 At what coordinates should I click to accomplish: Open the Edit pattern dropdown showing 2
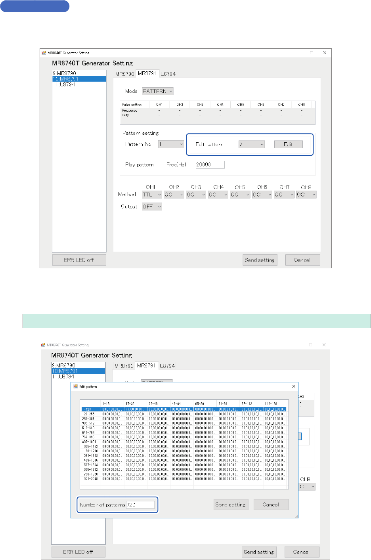(x=252, y=145)
